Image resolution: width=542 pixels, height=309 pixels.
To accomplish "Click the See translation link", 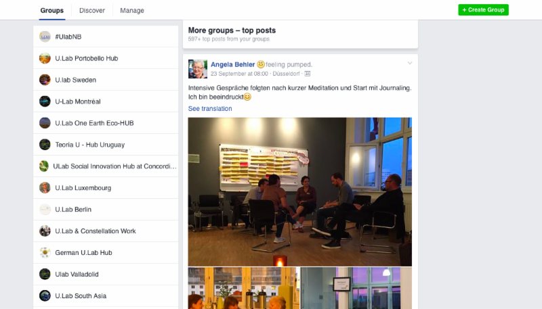I will 210,109.
